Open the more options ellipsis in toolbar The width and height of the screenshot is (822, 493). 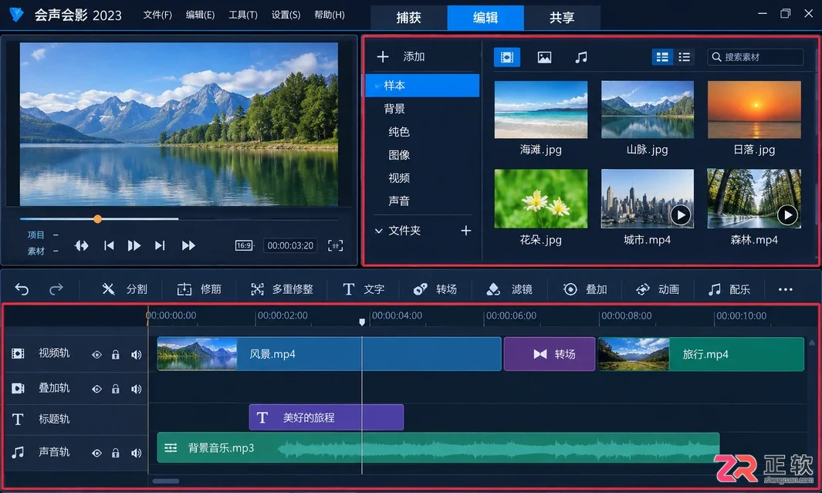[x=785, y=289]
